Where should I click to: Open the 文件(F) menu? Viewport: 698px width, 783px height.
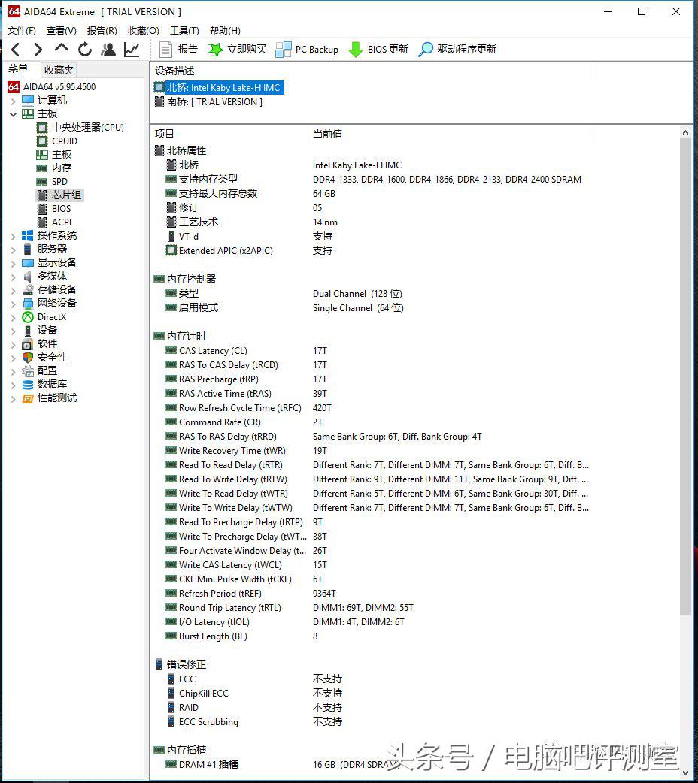22,31
